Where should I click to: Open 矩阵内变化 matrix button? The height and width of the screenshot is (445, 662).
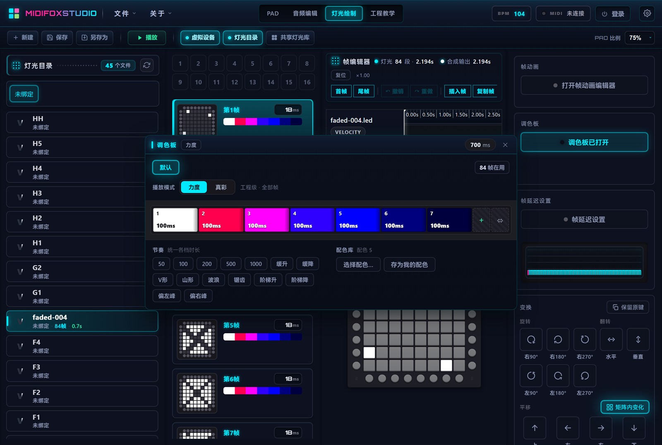[625, 407]
